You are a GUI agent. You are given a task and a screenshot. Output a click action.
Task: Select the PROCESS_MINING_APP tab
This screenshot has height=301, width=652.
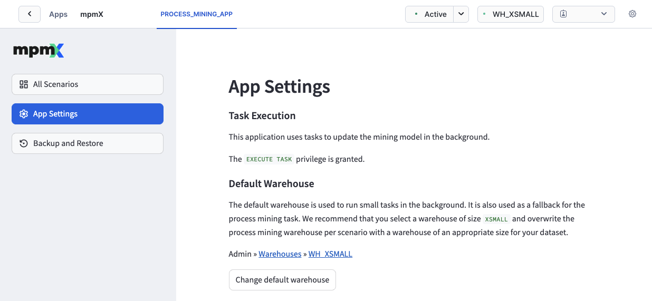pos(196,14)
